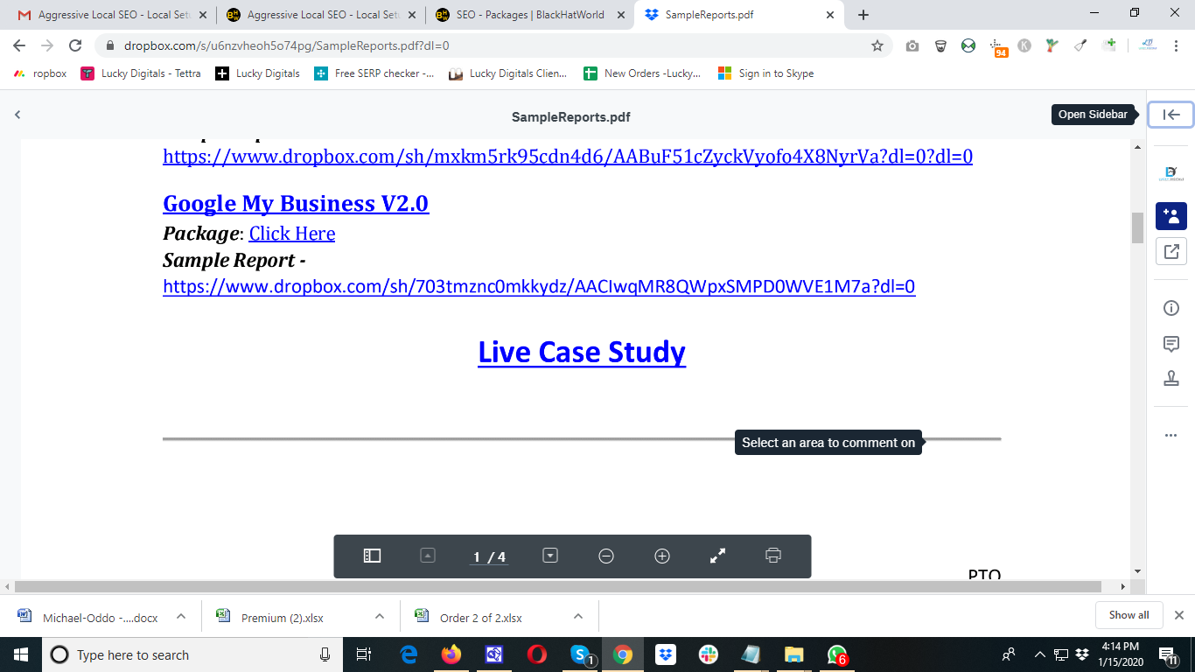The height and width of the screenshot is (672, 1195).
Task: Switch to the Gmail Aggressive Local SEO tab
Action: [x=111, y=15]
